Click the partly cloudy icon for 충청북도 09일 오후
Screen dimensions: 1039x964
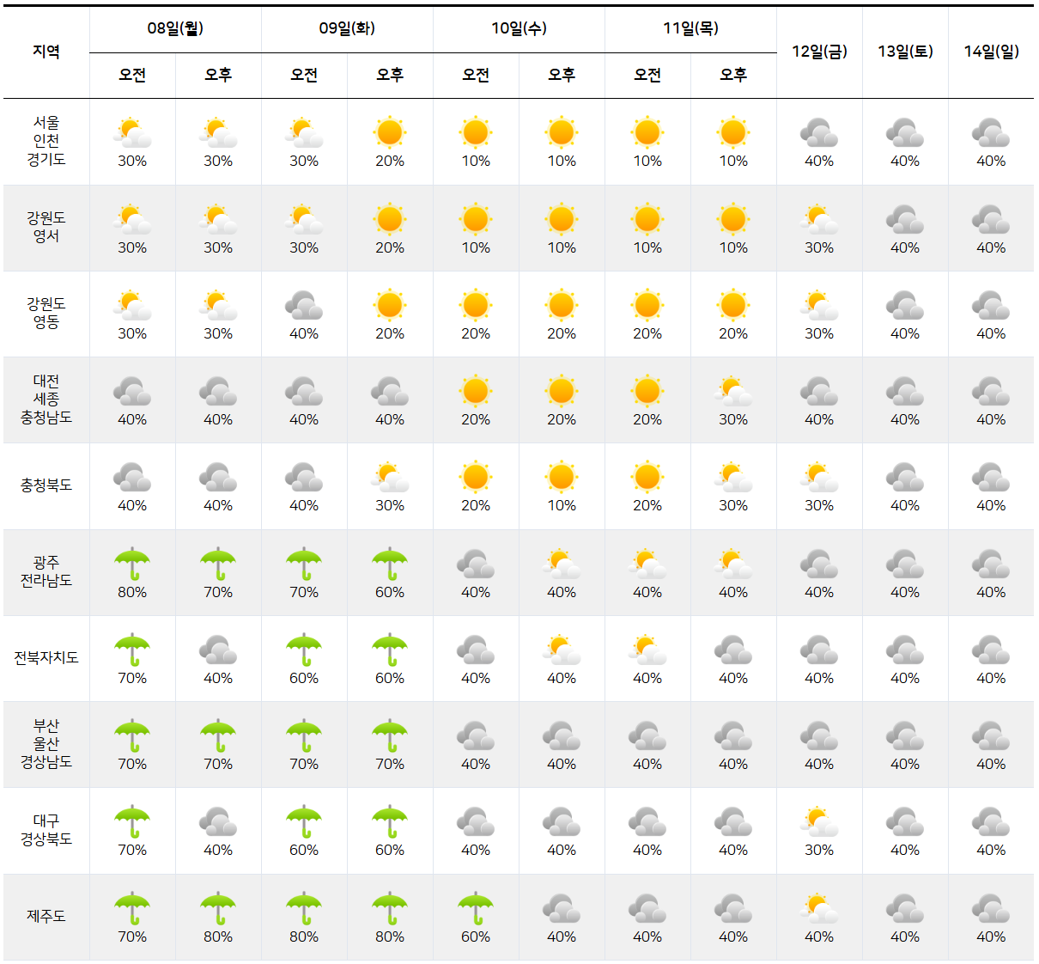390,477
